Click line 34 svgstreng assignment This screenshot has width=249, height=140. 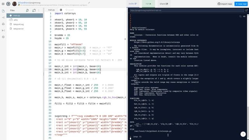(90, 116)
